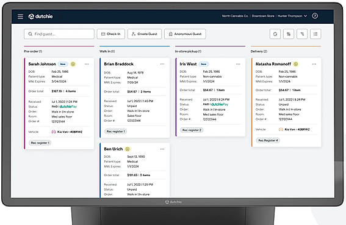
Task: Open the Sarah Johnson guest name
Action: pos(42,64)
